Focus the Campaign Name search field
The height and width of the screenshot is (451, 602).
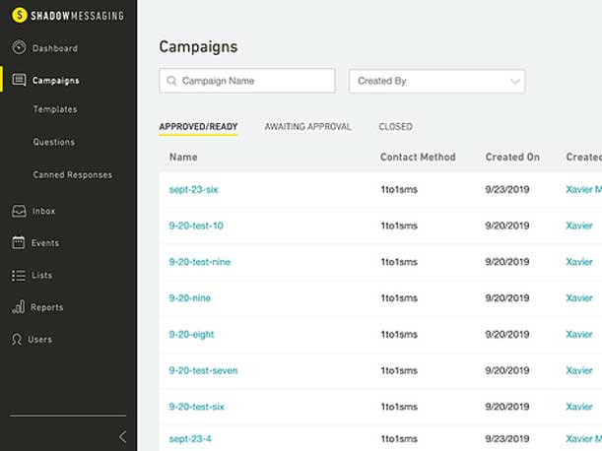[x=247, y=81]
